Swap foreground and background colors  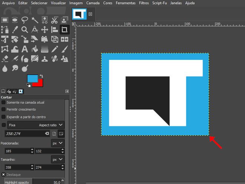pos(41,76)
